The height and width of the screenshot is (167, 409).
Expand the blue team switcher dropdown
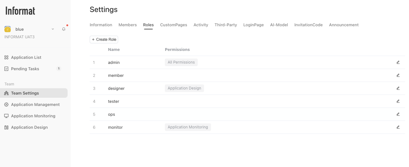53,29
